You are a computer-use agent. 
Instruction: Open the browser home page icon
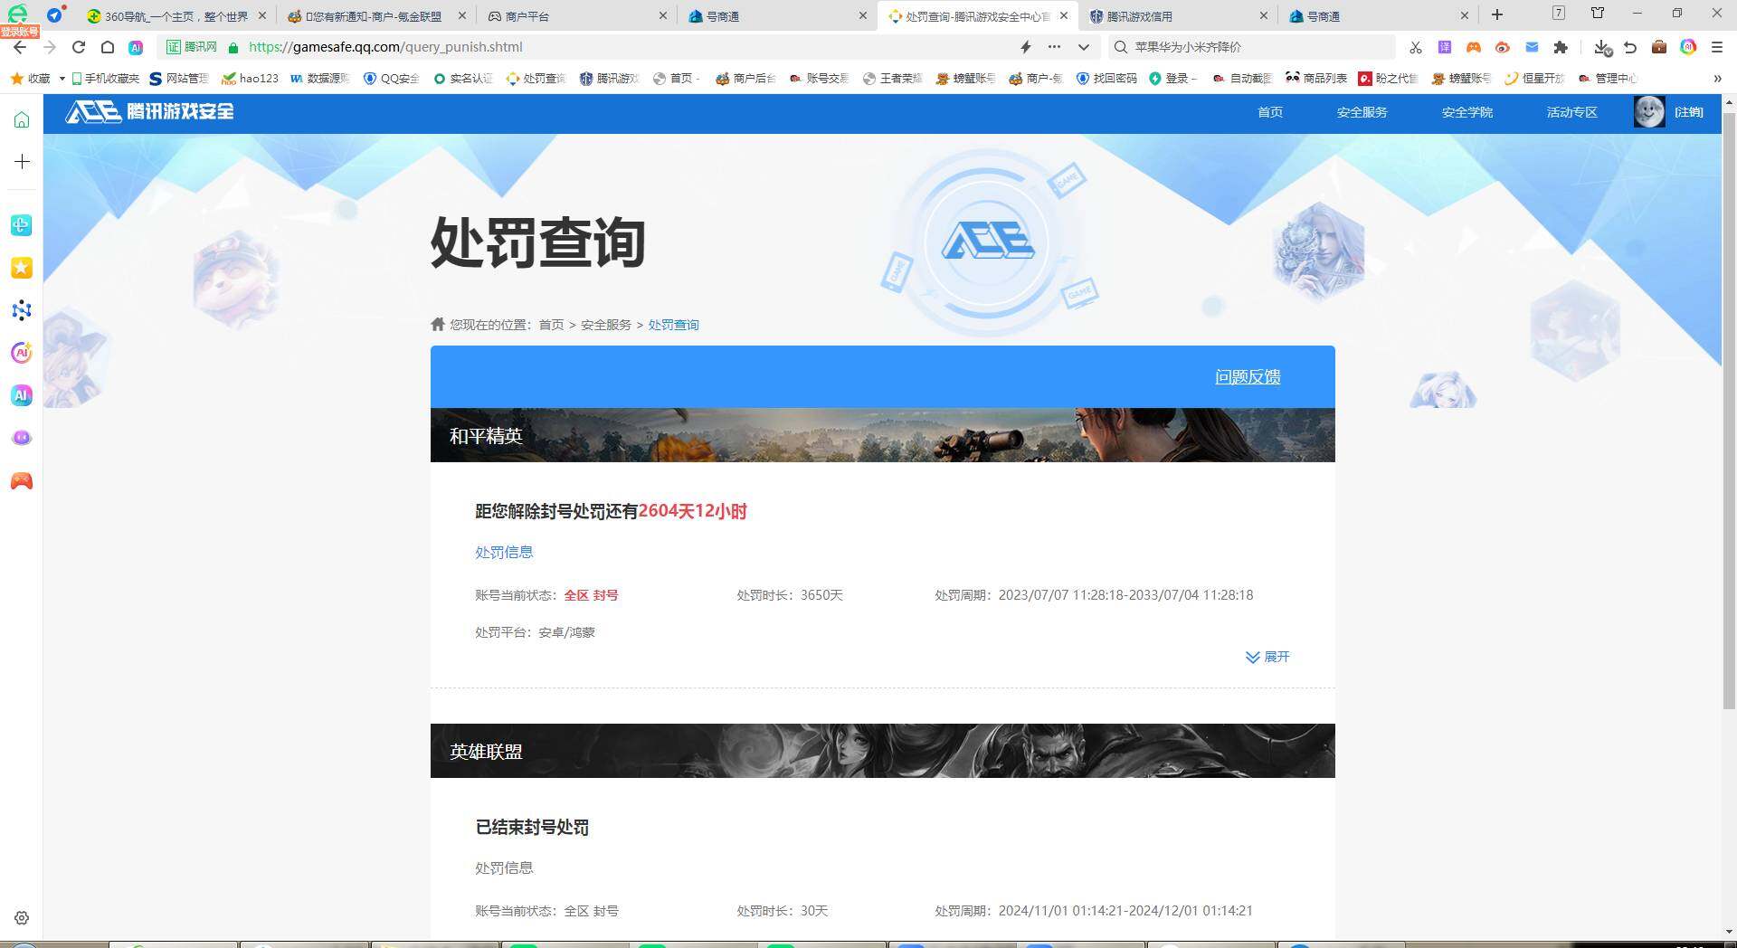107,47
